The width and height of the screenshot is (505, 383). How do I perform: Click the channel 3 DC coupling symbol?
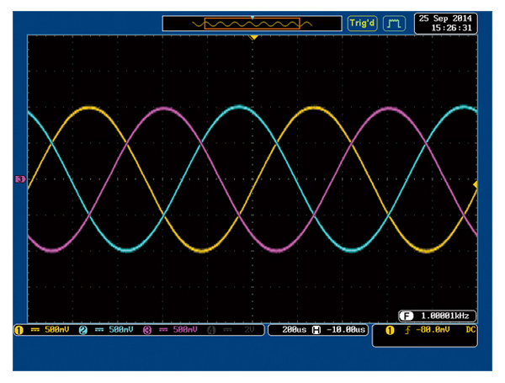[163, 330]
